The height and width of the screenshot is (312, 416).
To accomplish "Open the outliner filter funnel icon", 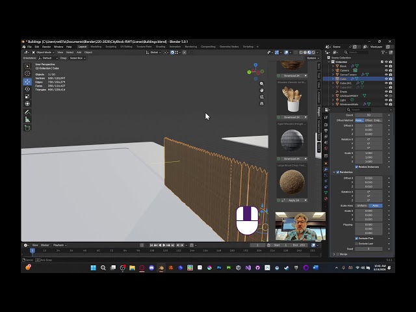I will pos(383,53).
